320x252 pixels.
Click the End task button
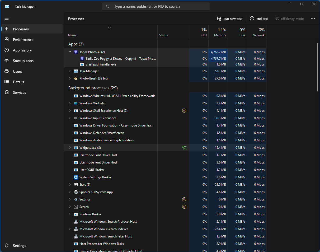point(259,19)
